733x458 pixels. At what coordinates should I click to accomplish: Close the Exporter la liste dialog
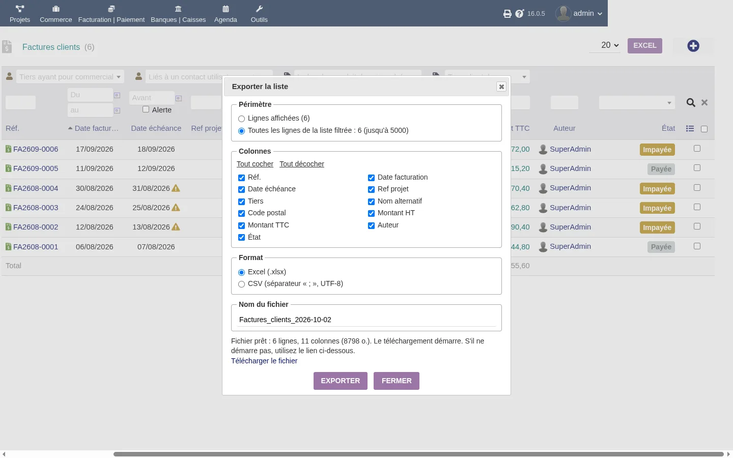click(x=501, y=87)
